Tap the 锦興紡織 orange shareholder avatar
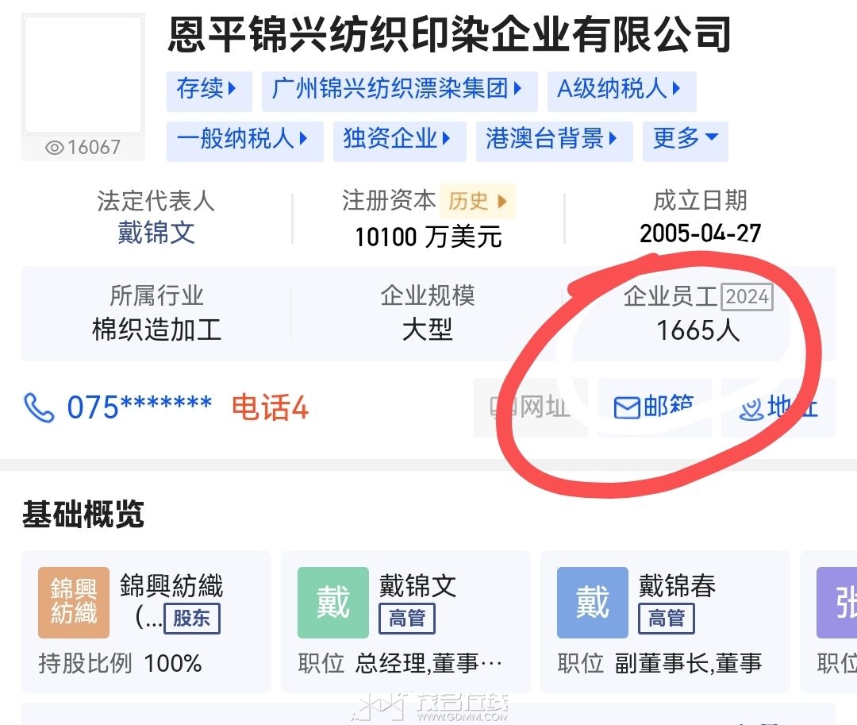 click(74, 603)
